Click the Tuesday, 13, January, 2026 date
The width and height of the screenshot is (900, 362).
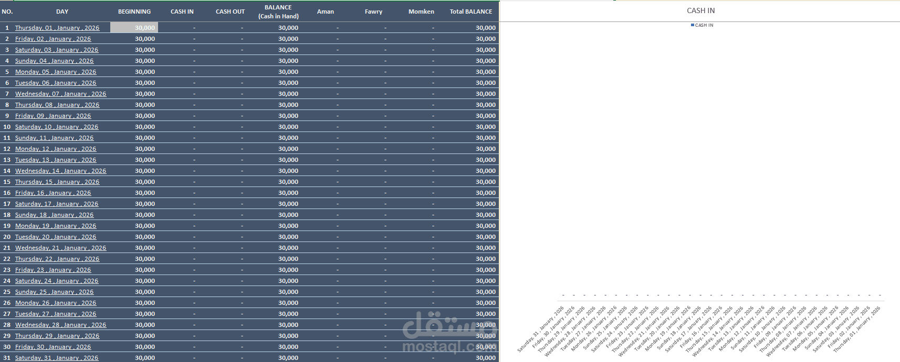tap(55, 160)
